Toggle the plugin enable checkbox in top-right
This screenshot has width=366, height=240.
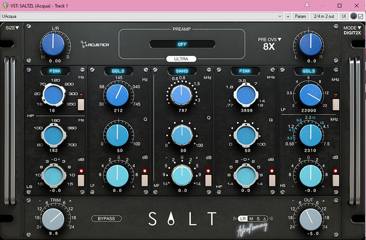pos(360,16)
